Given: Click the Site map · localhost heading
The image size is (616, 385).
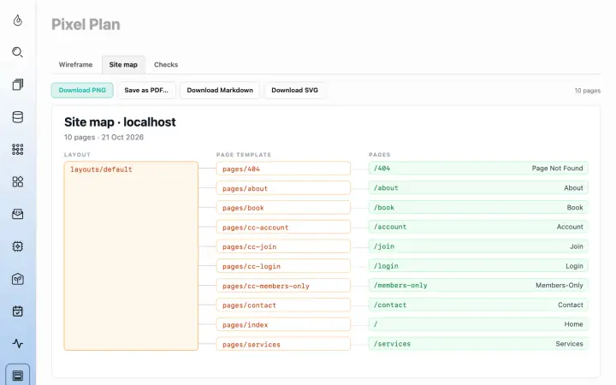Looking at the screenshot, I should point(120,122).
